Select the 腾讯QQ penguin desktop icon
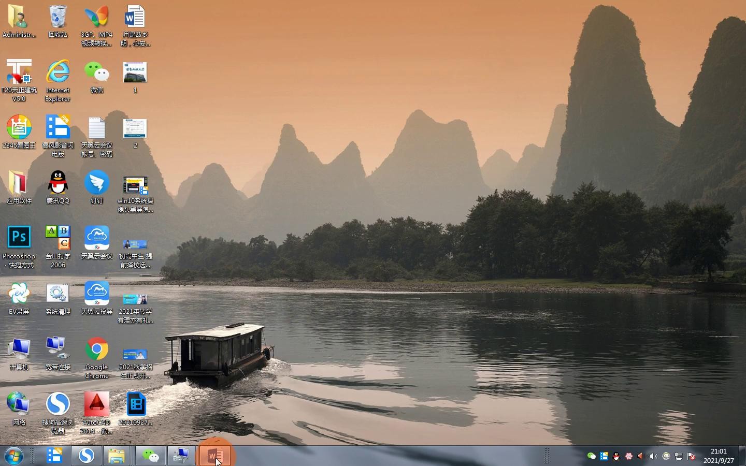Screen dimensions: 746x466 (x=58, y=183)
